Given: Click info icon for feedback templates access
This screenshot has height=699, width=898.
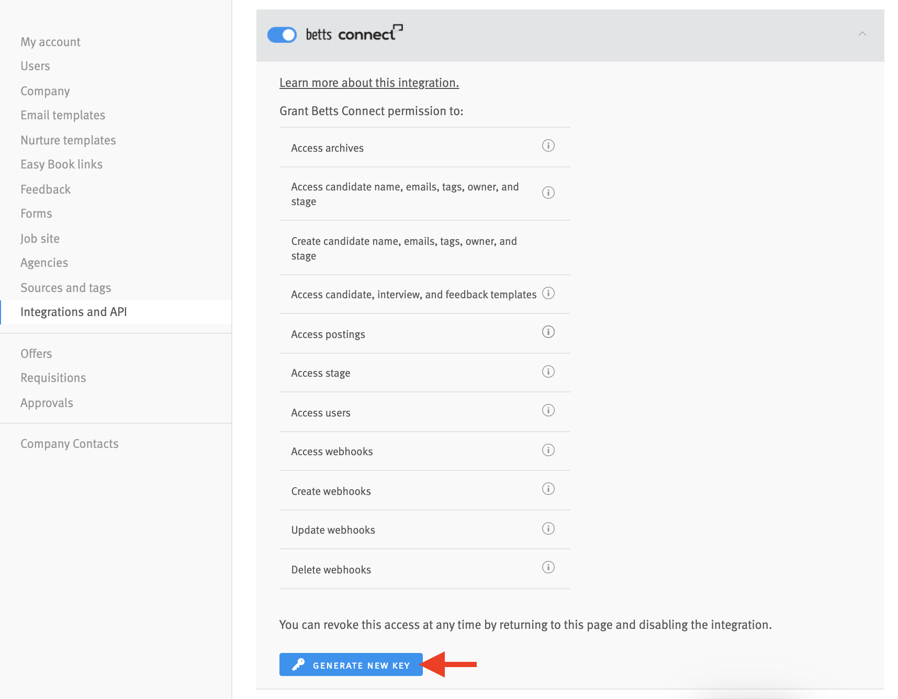Looking at the screenshot, I should 548,294.
